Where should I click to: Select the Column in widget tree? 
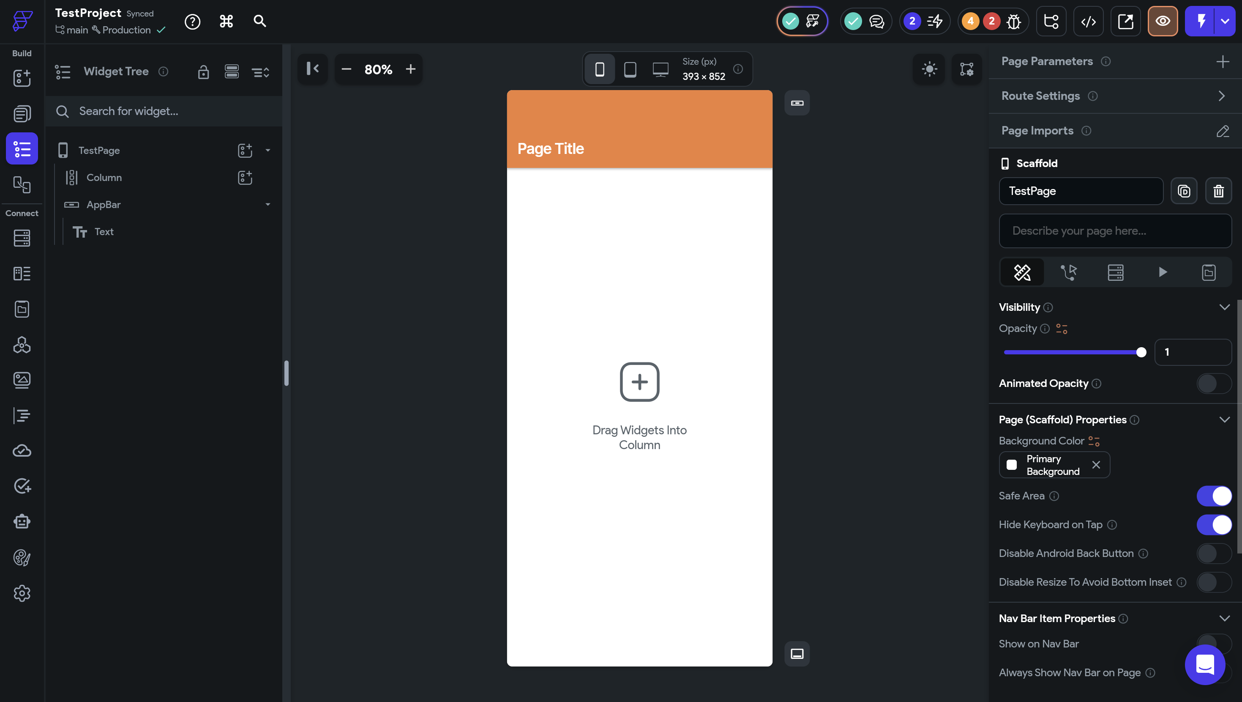click(104, 178)
